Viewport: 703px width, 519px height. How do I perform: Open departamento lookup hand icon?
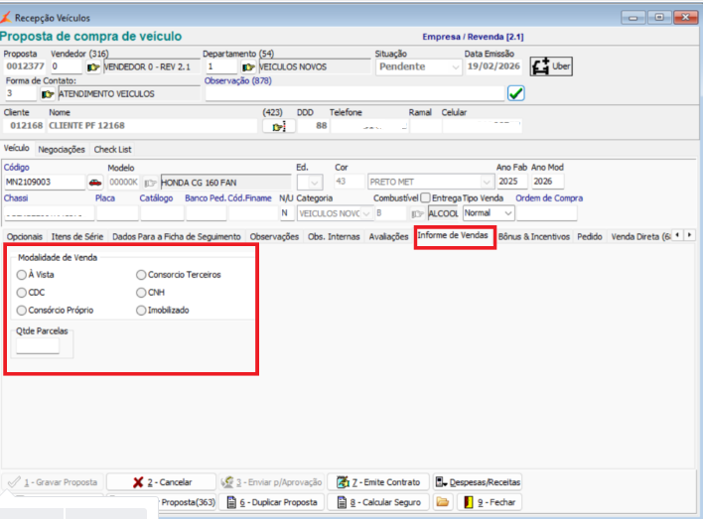[248, 67]
